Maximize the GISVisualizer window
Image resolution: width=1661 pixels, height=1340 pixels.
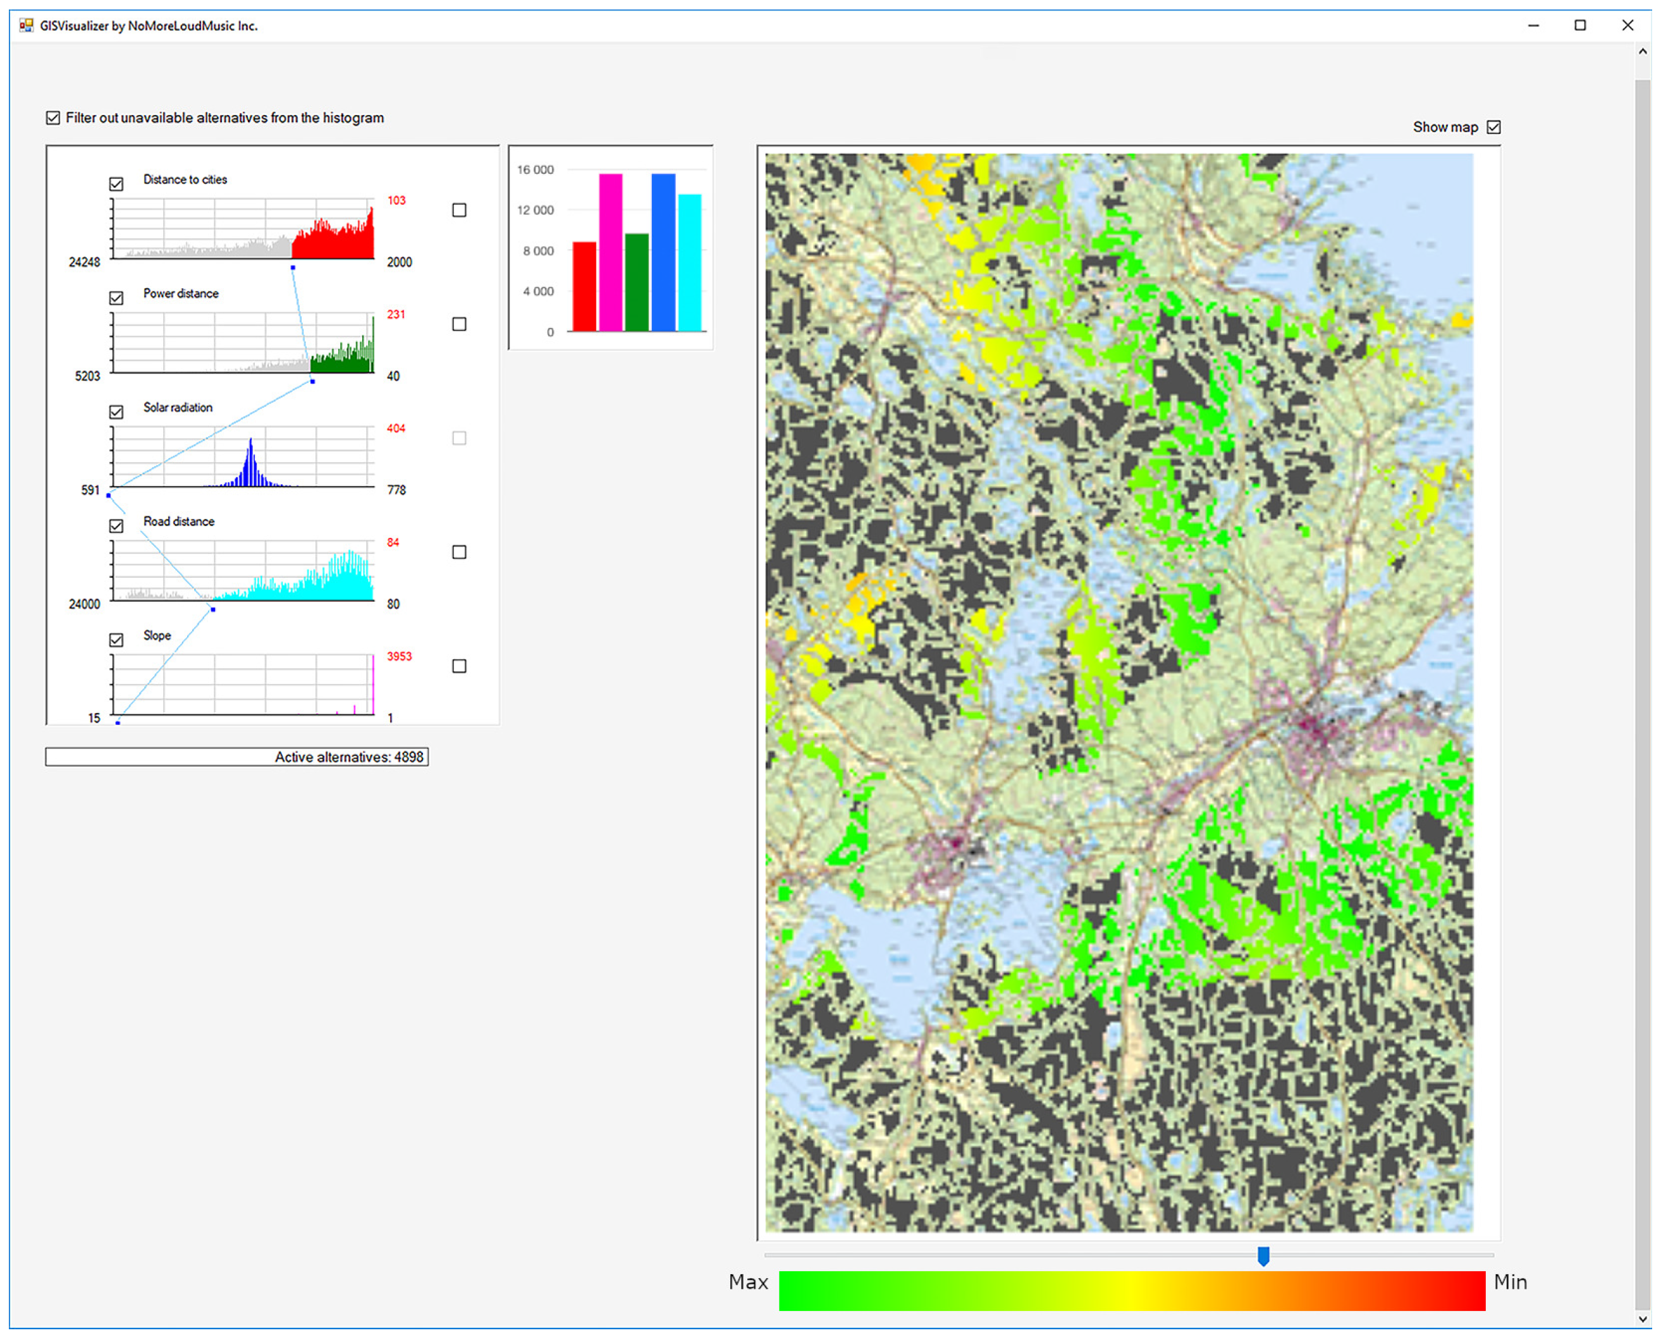click(1581, 25)
